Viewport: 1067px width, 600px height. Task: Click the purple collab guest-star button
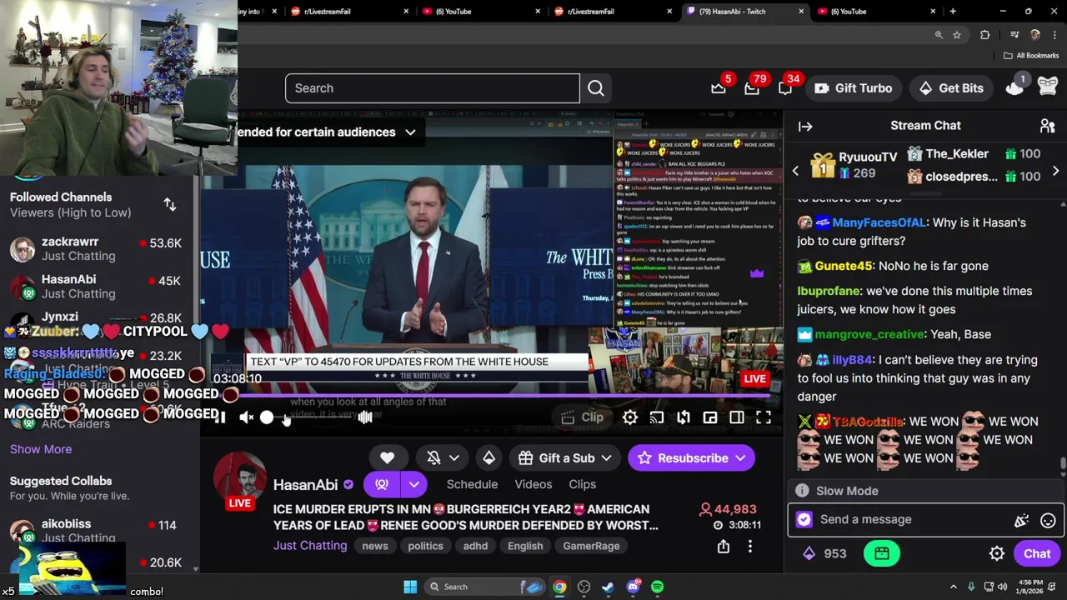point(382,484)
